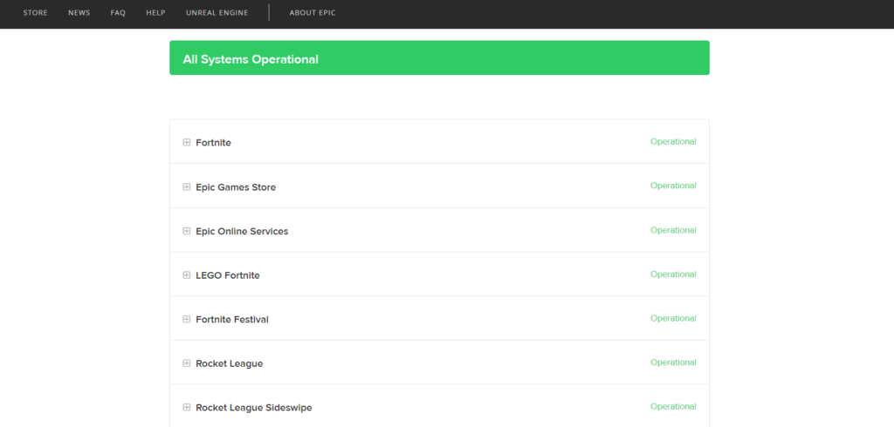
Task: Expand Epic Online Services plus icon
Action: [187, 231]
